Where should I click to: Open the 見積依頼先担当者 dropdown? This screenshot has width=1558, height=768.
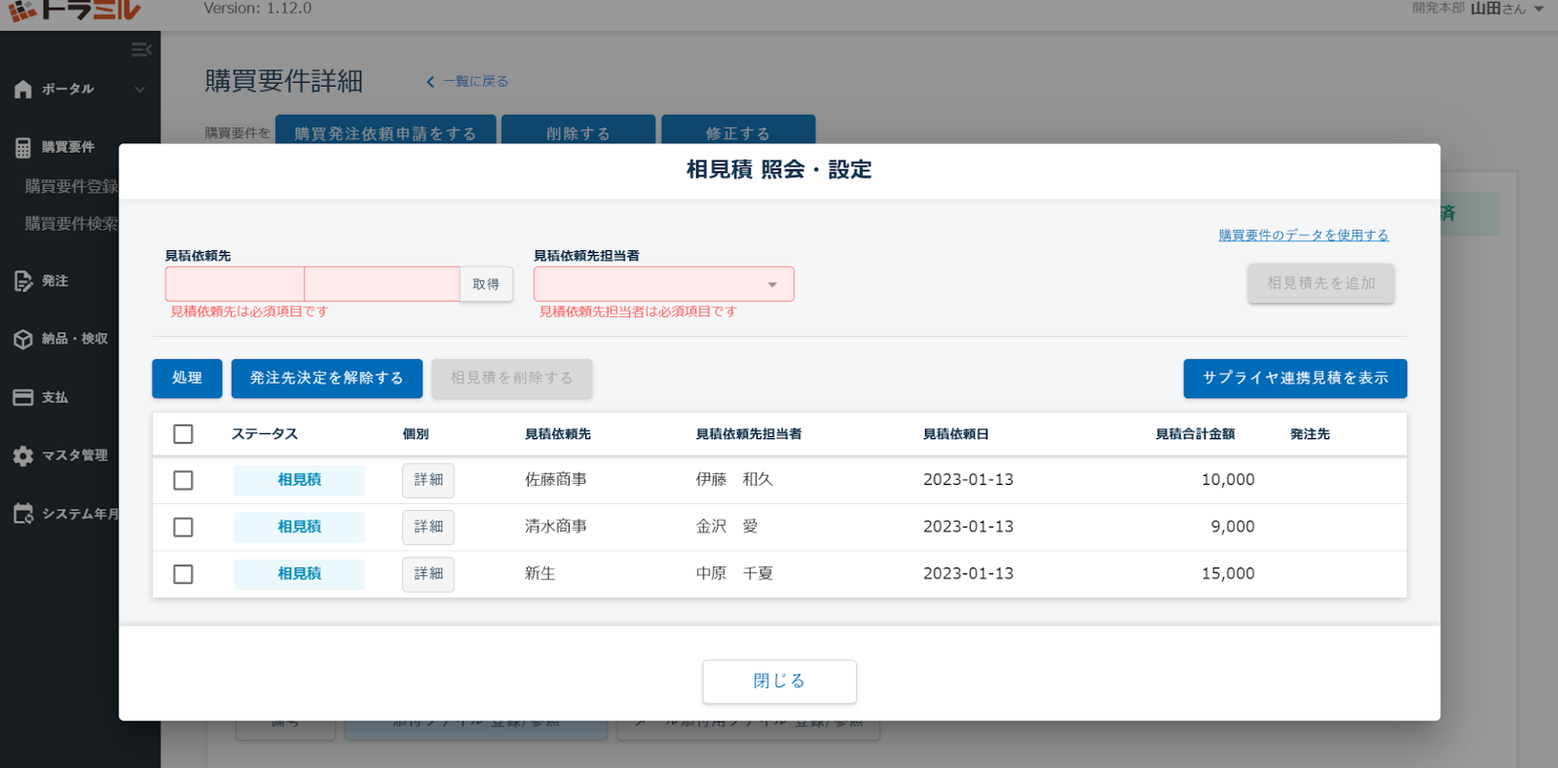click(663, 284)
